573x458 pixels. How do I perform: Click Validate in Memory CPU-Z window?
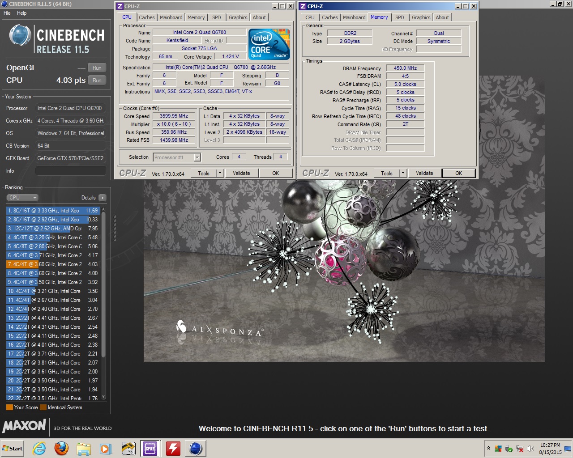tap(424, 174)
